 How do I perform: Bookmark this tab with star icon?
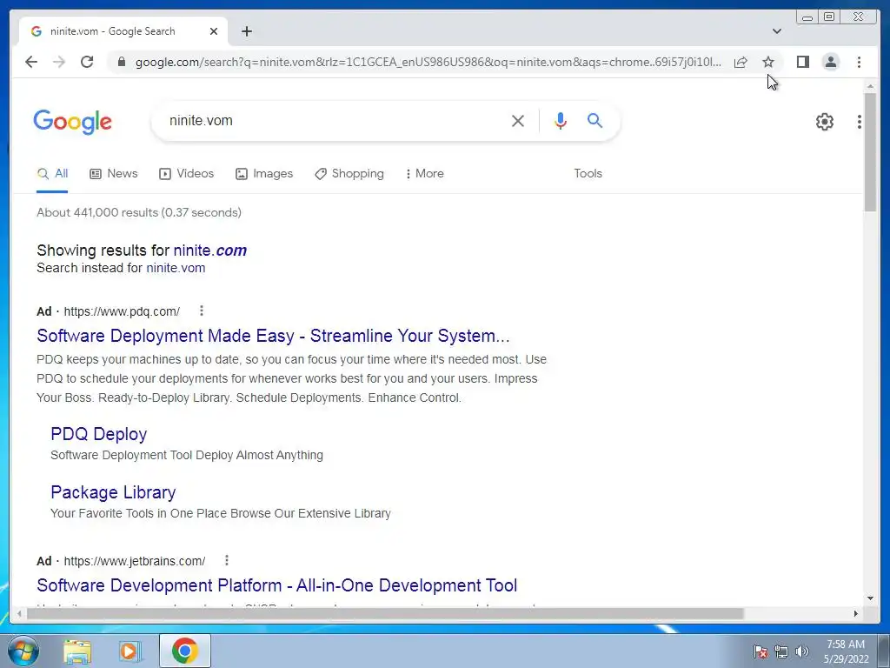click(x=768, y=62)
